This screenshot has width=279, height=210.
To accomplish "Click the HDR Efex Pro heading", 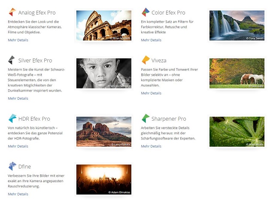I will [x=34, y=119].
